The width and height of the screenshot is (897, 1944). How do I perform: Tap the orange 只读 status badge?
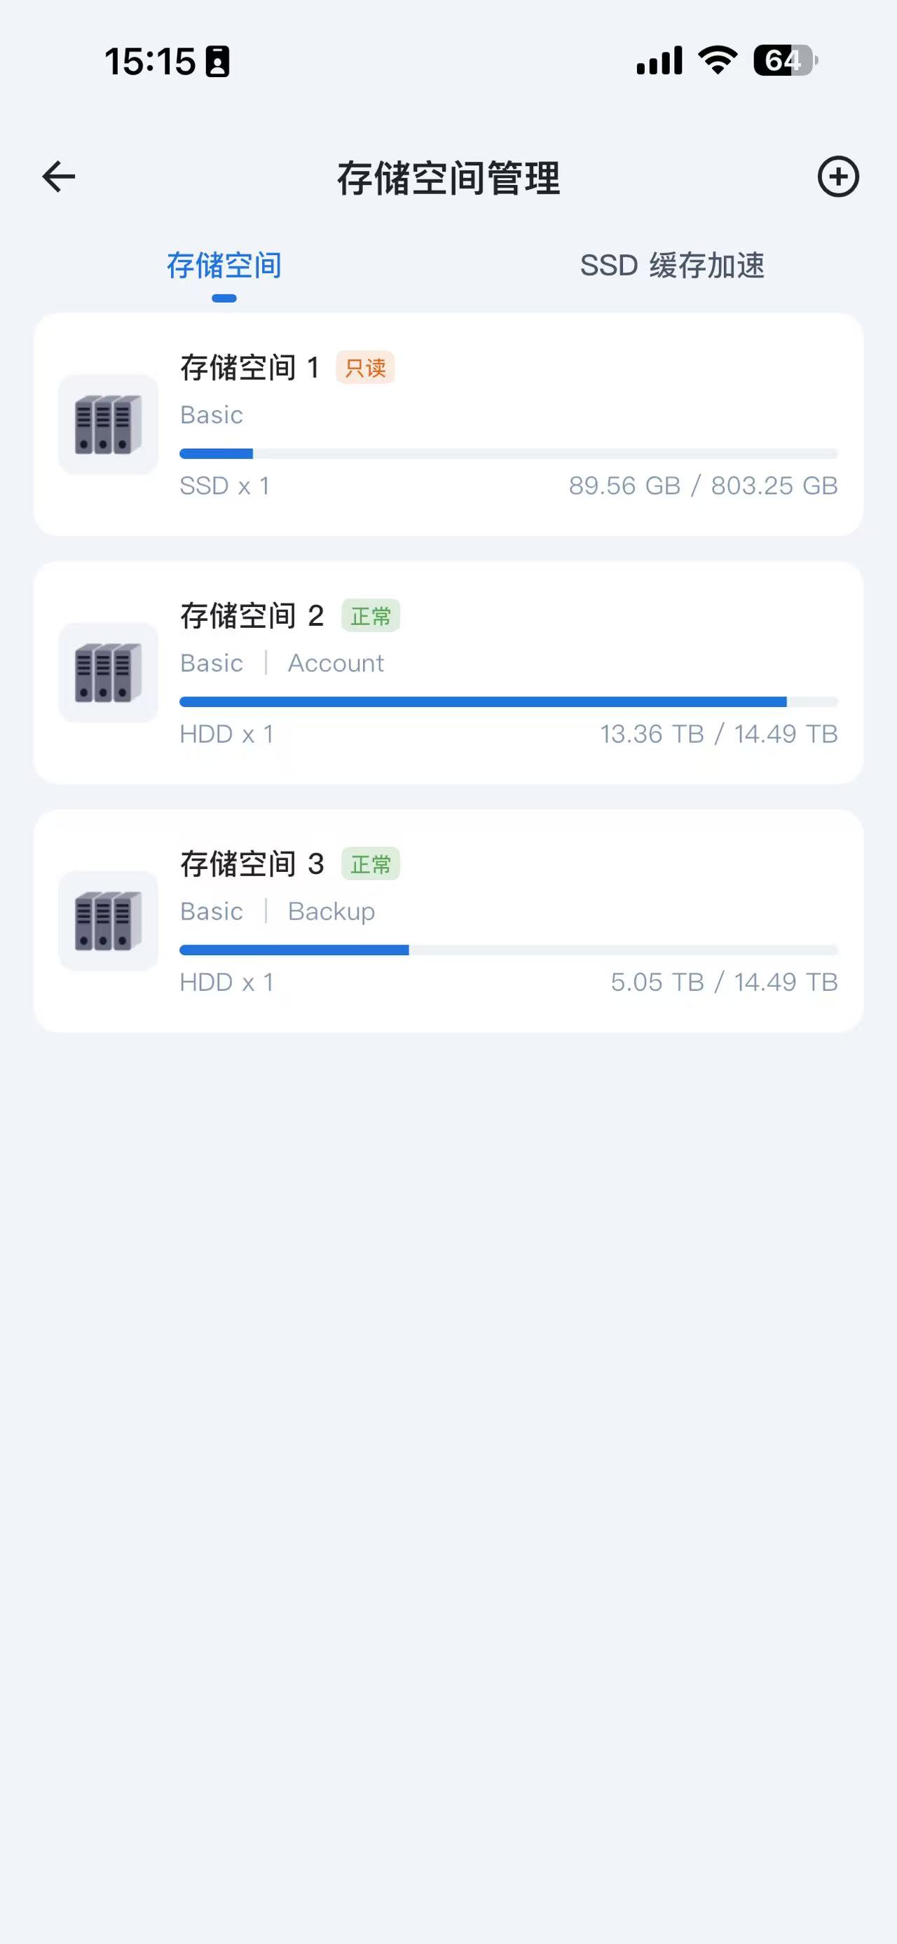[365, 369]
